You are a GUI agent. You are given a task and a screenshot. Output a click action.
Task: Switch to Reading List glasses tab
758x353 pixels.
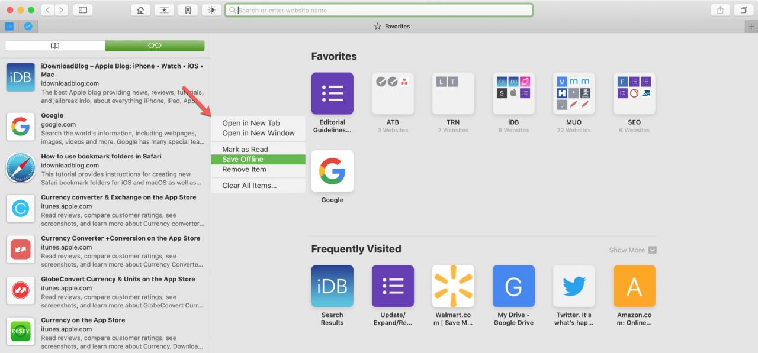[155, 46]
